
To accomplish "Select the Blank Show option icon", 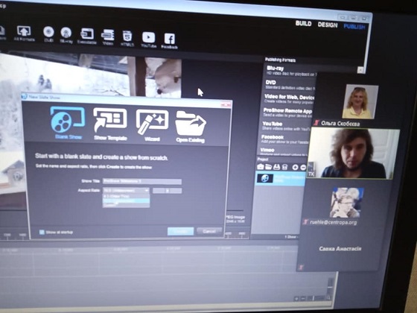I will click(68, 123).
